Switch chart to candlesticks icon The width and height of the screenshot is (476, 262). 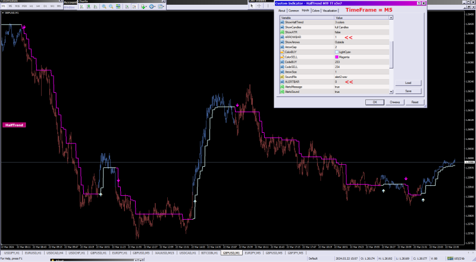(89, 7)
